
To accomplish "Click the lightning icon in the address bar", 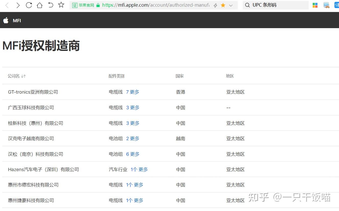I will (215, 5).
